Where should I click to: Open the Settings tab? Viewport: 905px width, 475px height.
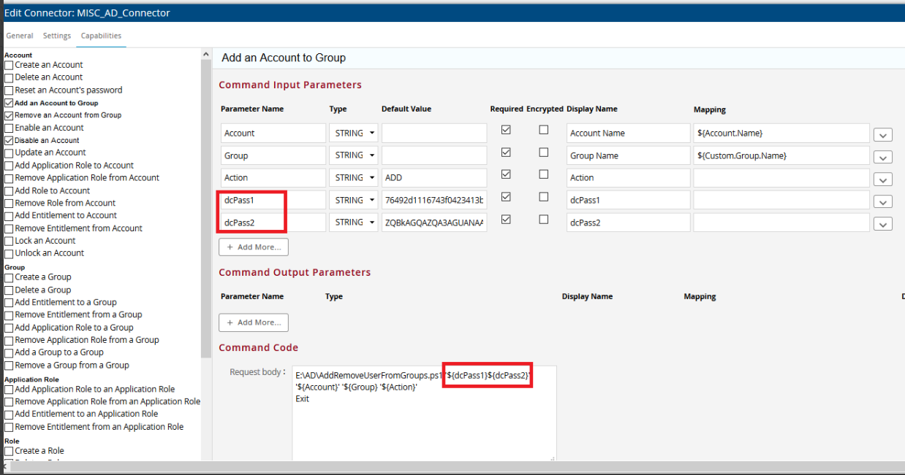coord(57,36)
